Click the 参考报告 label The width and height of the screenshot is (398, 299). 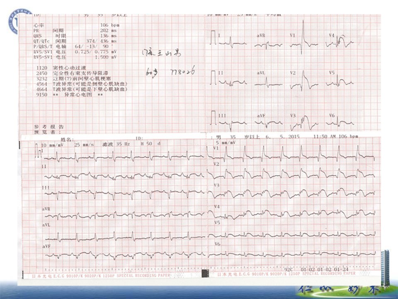[x=49, y=127]
